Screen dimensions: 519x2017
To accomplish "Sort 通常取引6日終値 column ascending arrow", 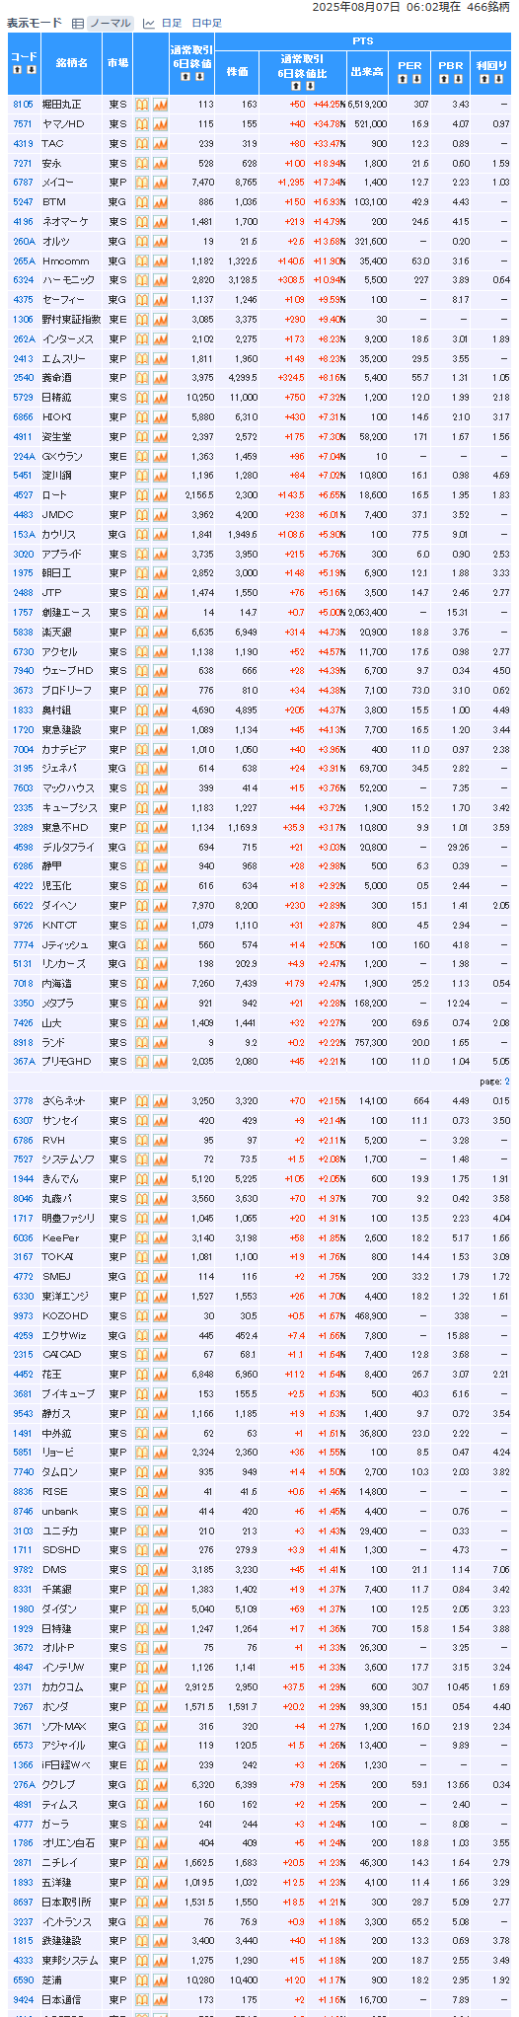I will pos(184,76).
